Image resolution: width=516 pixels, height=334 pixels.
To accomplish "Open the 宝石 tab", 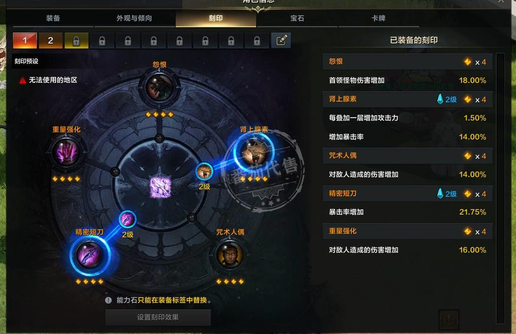I will (297, 18).
